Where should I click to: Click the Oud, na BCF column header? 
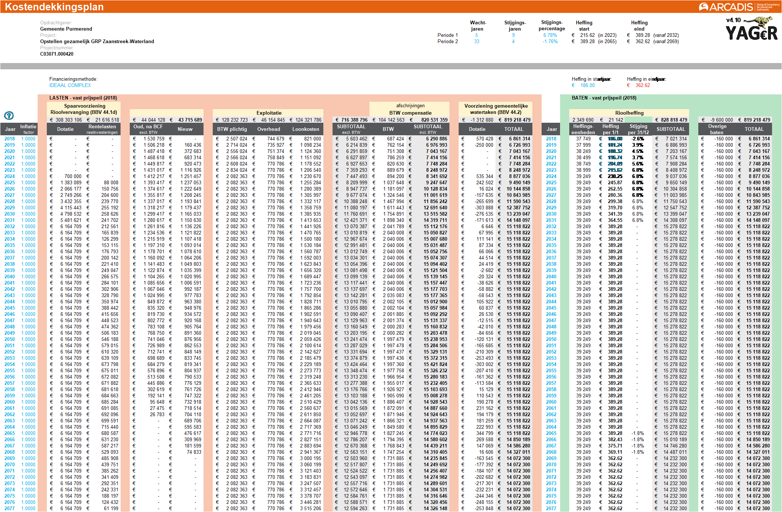[x=148, y=129]
